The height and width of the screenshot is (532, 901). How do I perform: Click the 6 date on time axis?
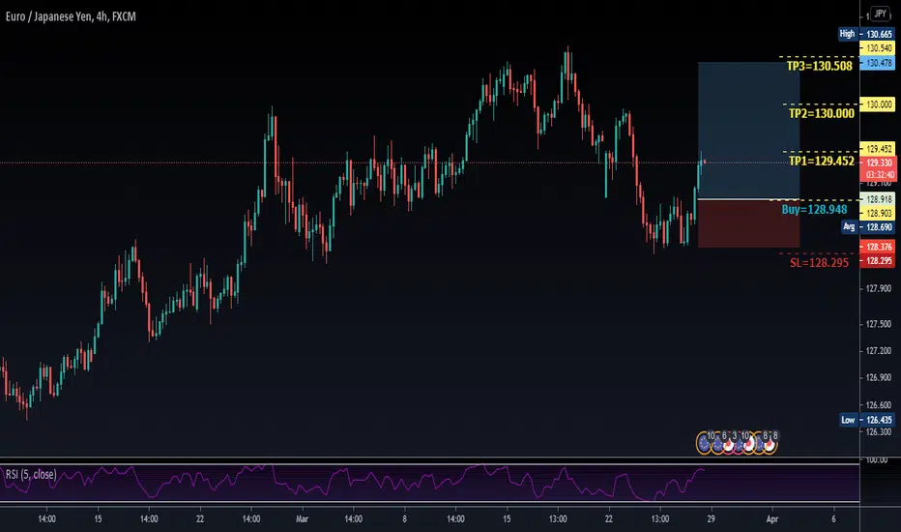[x=833, y=519]
